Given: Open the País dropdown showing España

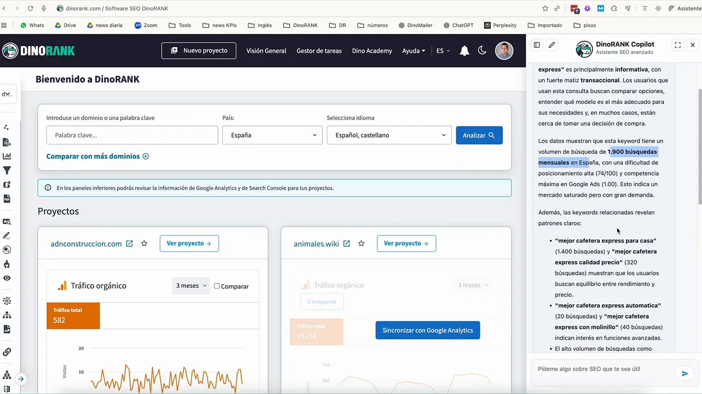Looking at the screenshot, I should tap(272, 135).
